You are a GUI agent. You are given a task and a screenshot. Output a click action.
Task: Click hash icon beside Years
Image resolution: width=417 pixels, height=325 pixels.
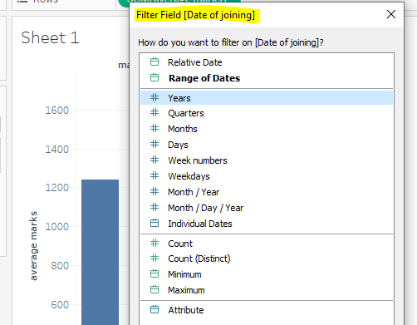pyautogui.click(x=155, y=97)
